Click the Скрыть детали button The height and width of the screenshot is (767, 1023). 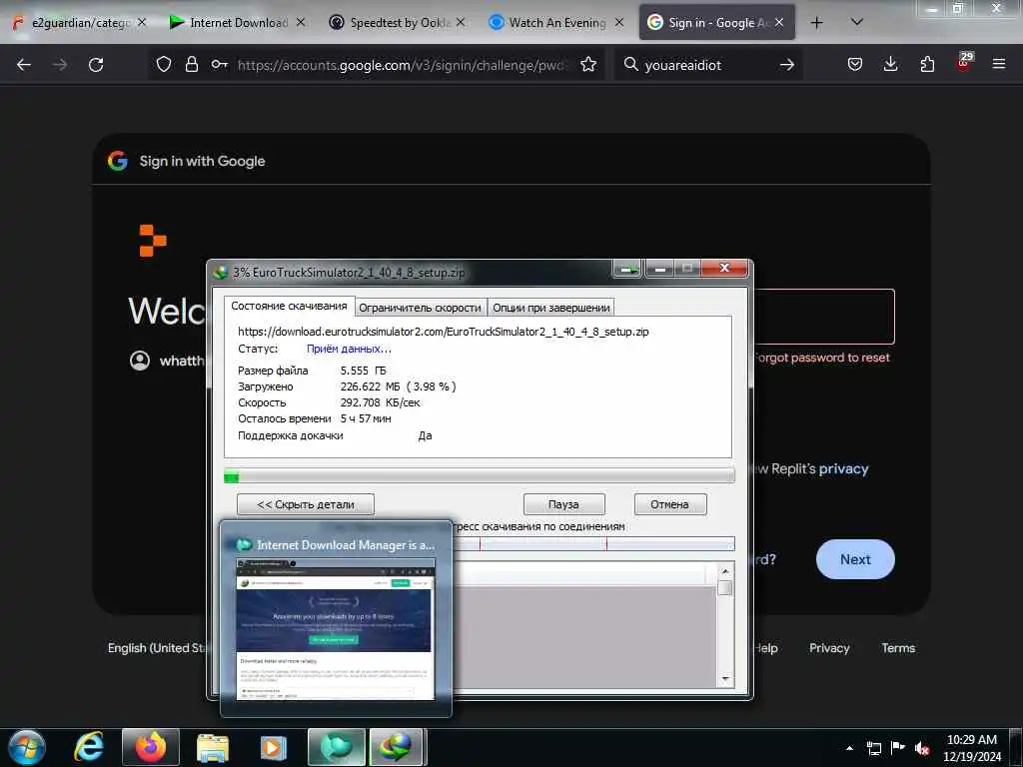[306, 504]
